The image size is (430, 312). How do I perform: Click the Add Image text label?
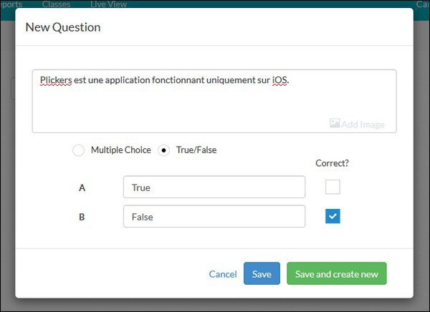363,125
